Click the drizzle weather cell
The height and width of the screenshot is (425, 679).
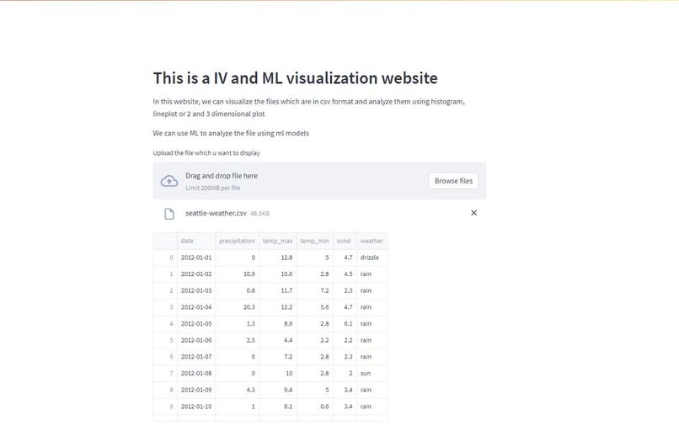point(372,258)
